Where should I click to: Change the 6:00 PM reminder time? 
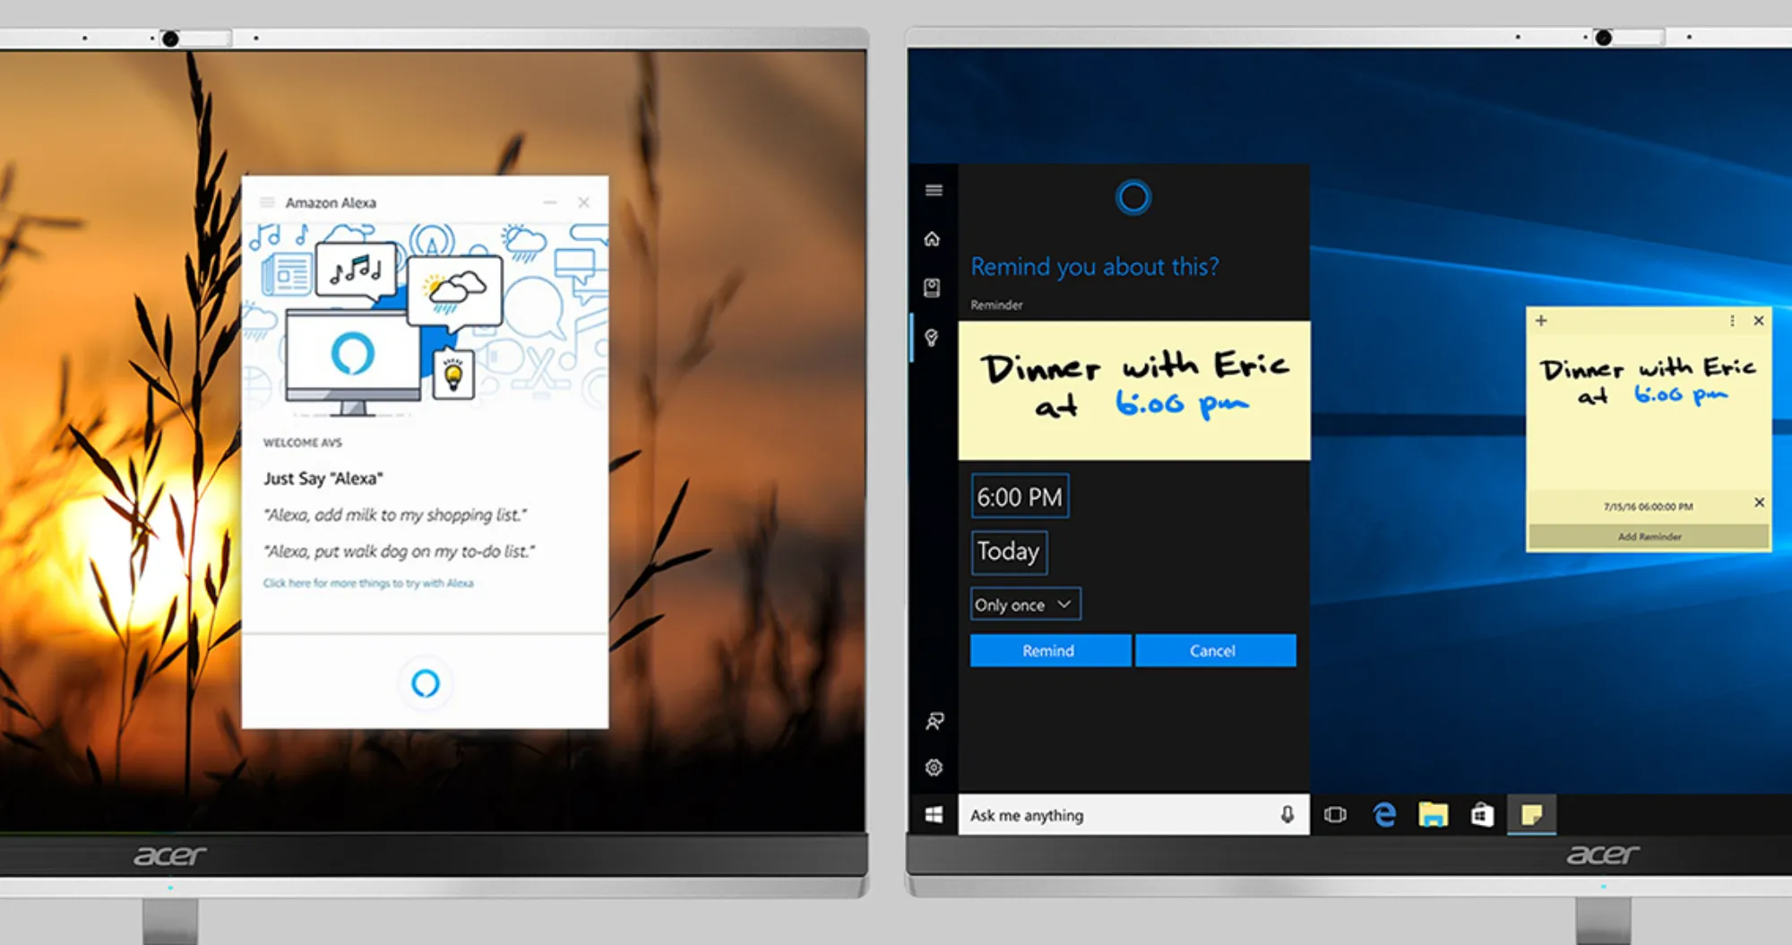pos(1020,497)
